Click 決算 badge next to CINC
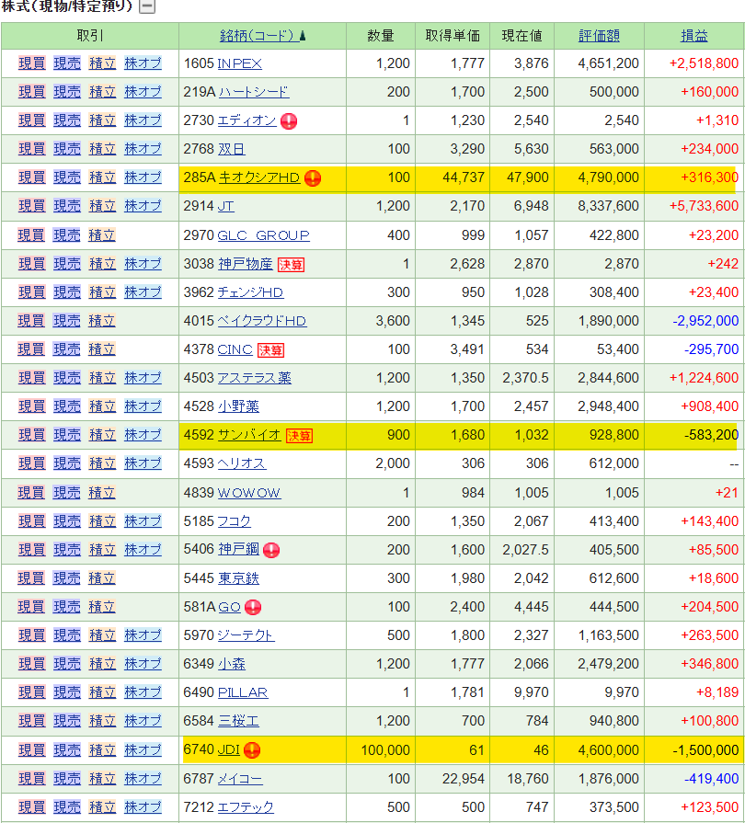Image resolution: width=745 pixels, height=823 pixels. 271,350
